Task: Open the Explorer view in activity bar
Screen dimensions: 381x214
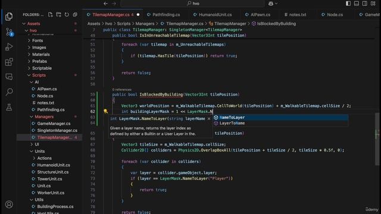Action: click(x=9, y=17)
